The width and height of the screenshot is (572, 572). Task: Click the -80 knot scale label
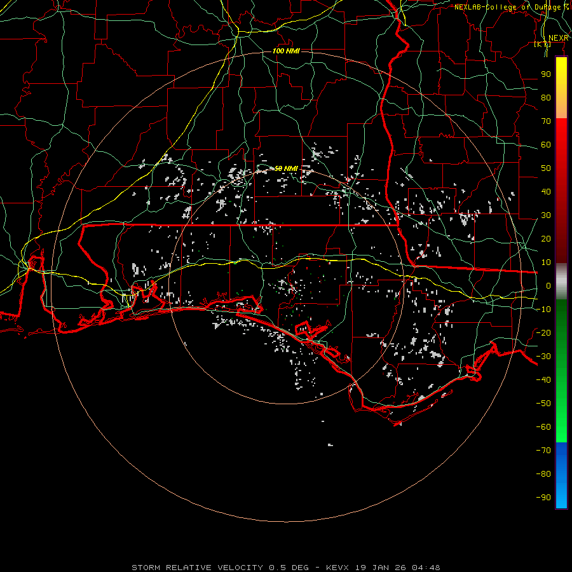(543, 474)
